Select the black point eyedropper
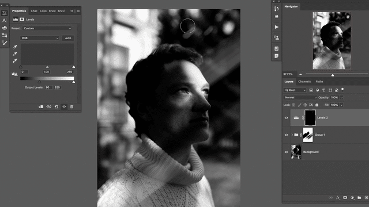369x207 pixels. (15, 47)
